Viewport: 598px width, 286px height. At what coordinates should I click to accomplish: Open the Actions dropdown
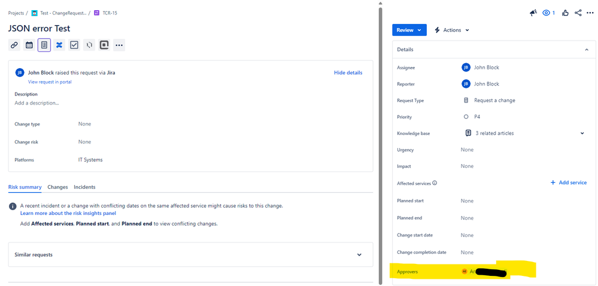[452, 30]
